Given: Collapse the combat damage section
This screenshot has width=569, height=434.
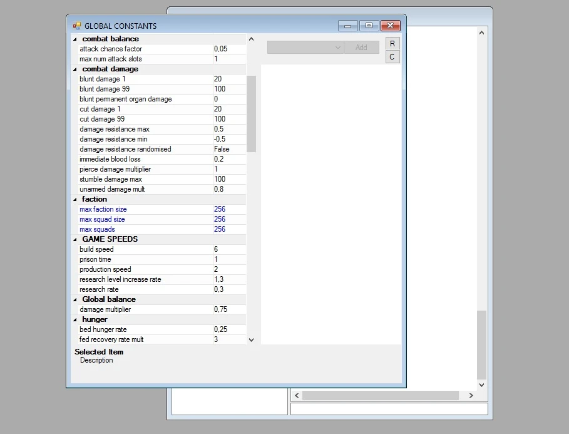Looking at the screenshot, I should point(76,69).
